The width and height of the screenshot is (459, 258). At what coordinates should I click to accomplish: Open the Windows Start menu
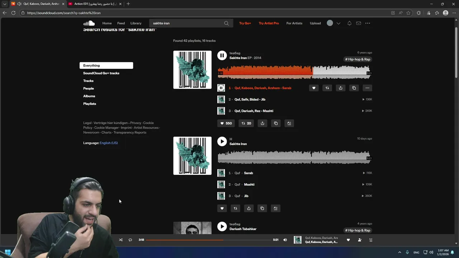click(x=8, y=252)
